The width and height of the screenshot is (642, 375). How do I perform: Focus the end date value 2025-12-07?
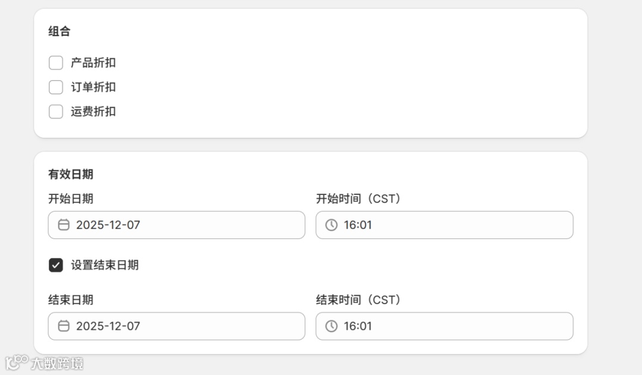[x=108, y=326]
